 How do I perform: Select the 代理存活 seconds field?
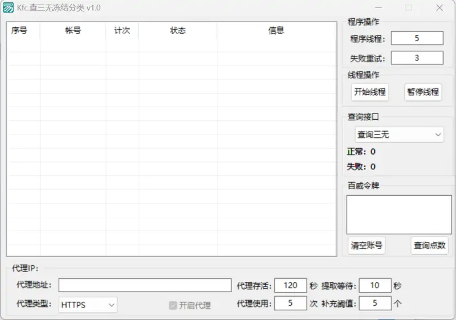(290, 285)
